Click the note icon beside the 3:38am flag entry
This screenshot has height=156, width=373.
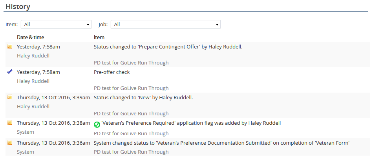coord(10,123)
